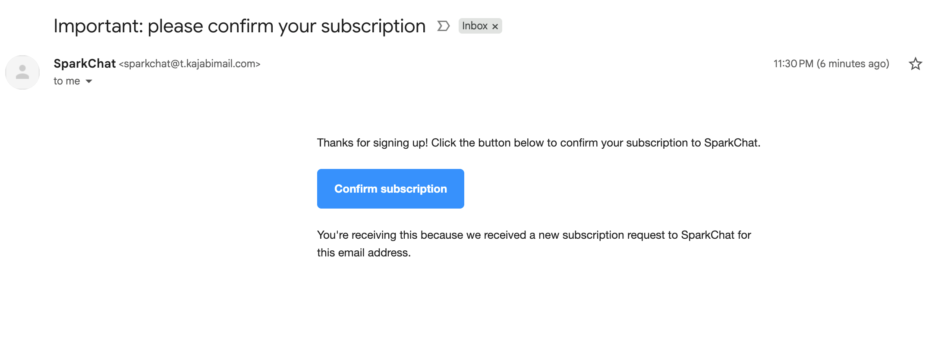Click "SparkChat." ending the first body sentence

coord(732,143)
